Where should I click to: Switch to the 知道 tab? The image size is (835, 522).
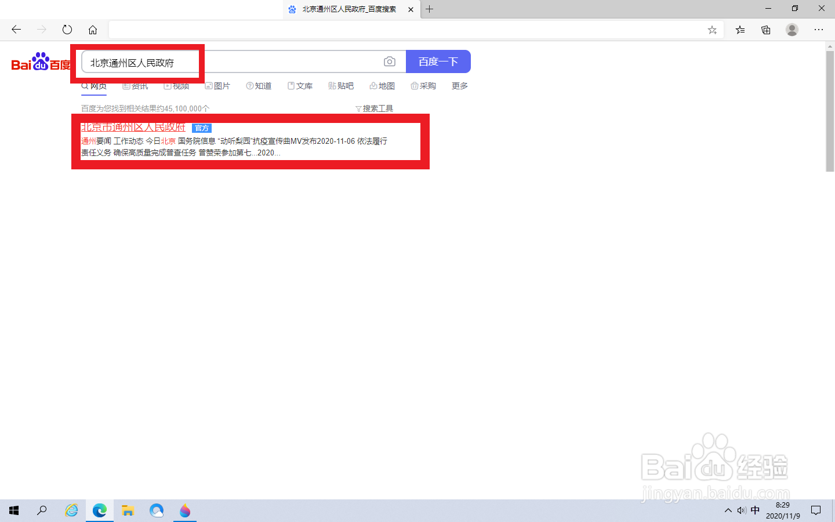point(259,86)
